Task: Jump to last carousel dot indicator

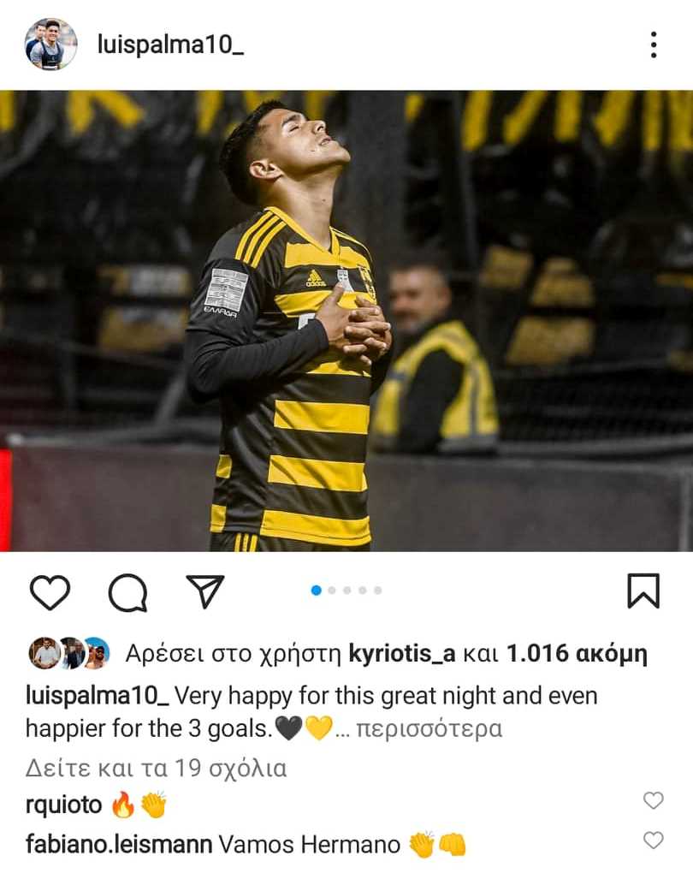Action: click(x=378, y=591)
